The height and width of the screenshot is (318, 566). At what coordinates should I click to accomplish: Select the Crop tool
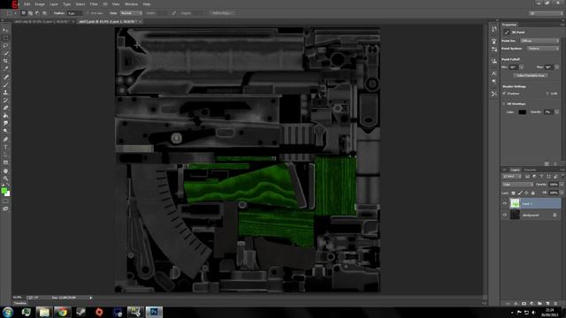click(5, 61)
